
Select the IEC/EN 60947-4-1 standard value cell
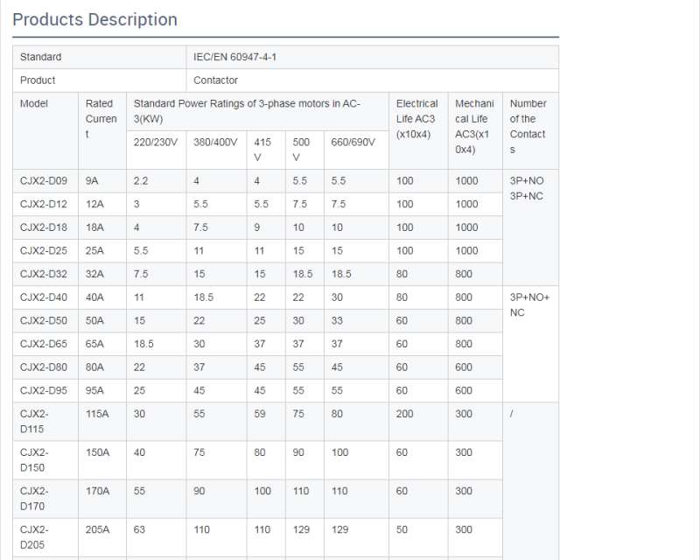(x=235, y=57)
